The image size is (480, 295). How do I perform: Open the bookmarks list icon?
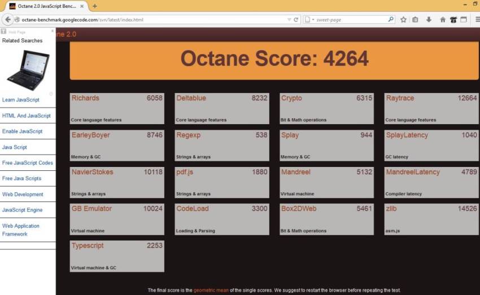415,20
